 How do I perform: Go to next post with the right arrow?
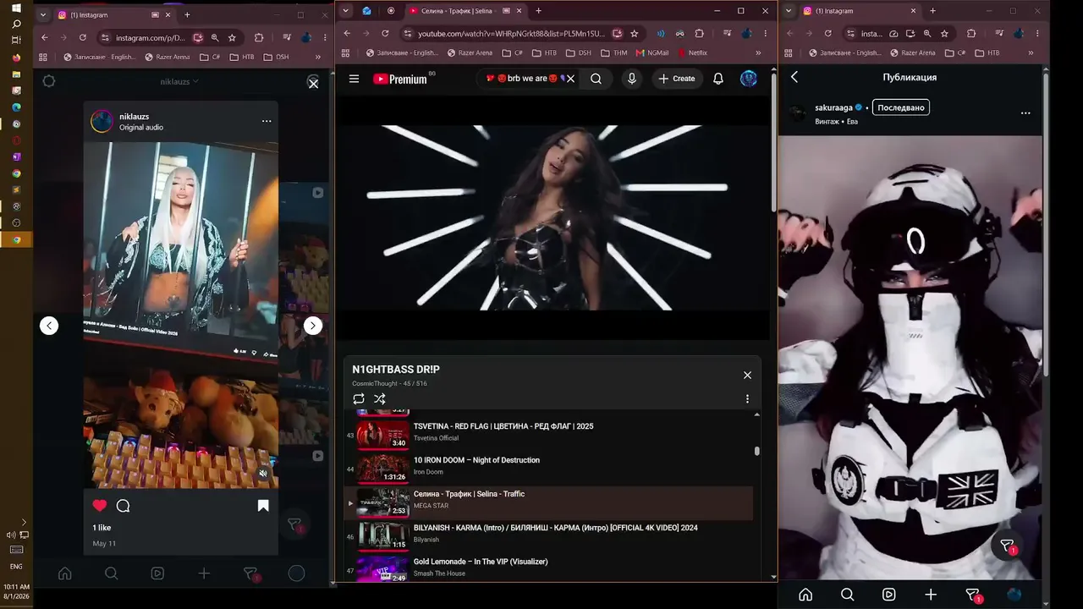(x=313, y=326)
